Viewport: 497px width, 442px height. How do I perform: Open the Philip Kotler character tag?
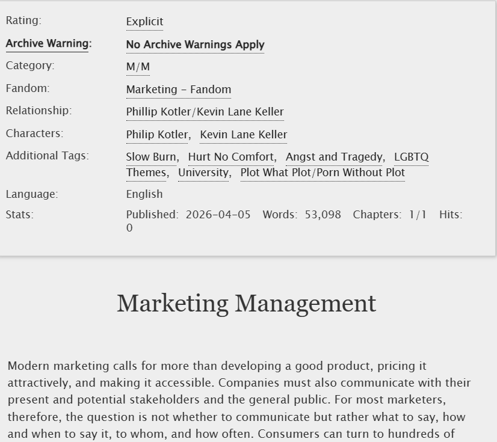point(157,134)
